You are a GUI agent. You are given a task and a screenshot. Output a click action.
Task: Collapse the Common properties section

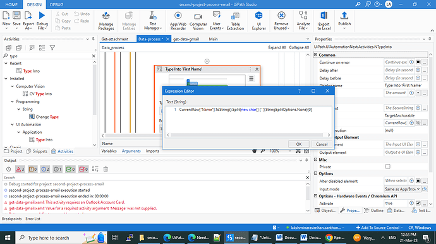[x=315, y=55]
